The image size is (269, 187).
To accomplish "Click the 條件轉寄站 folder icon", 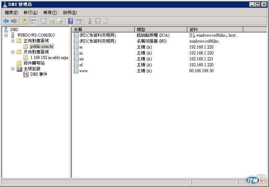I will [19, 63].
